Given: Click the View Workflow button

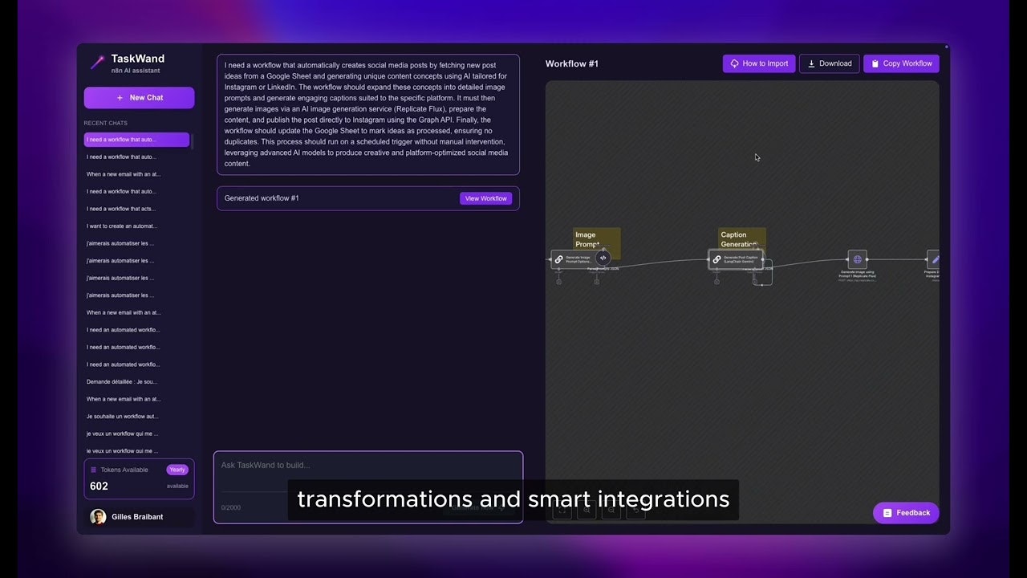Looking at the screenshot, I should coord(485,198).
